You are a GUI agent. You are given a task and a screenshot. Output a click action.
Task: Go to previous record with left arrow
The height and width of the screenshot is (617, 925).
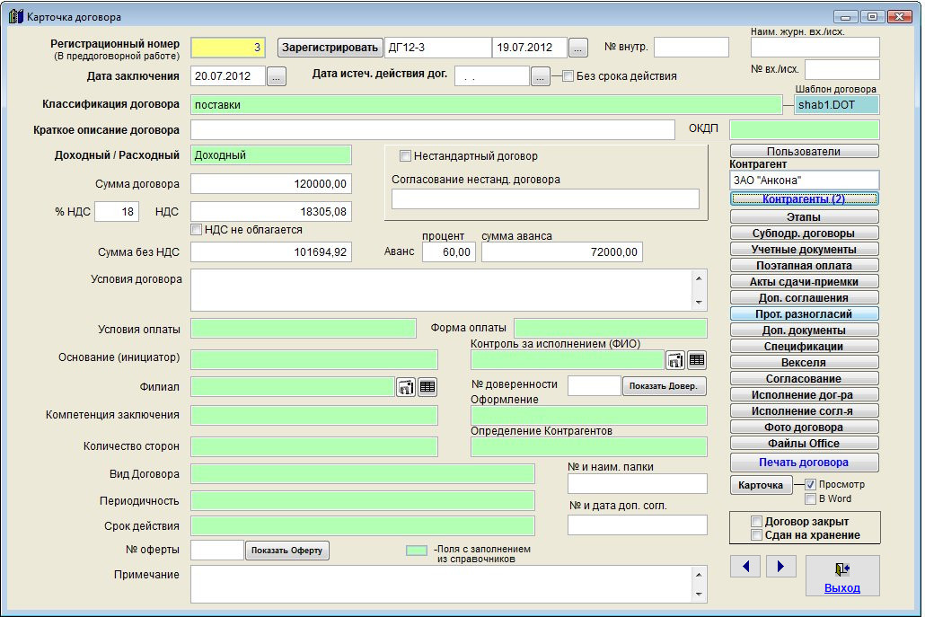746,566
